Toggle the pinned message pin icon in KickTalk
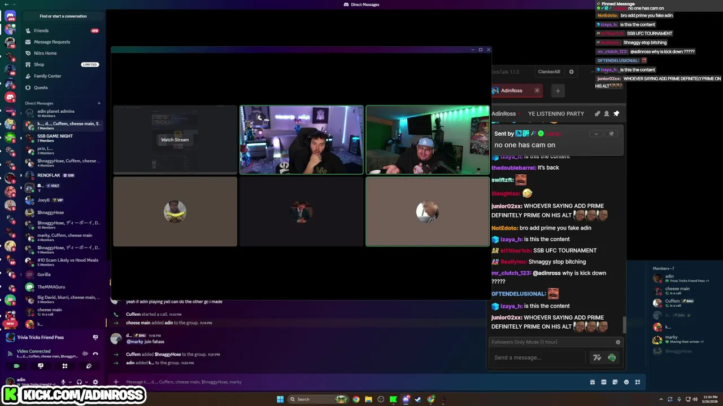 click(x=616, y=113)
